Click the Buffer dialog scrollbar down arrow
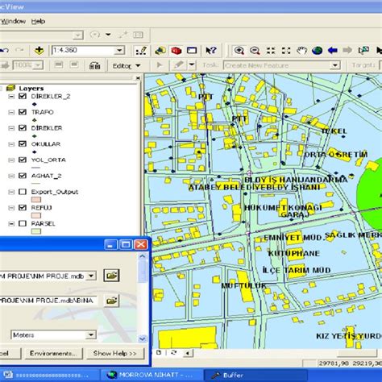 point(143,338)
